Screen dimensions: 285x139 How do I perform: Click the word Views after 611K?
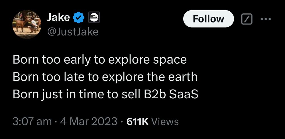[x=165, y=121]
